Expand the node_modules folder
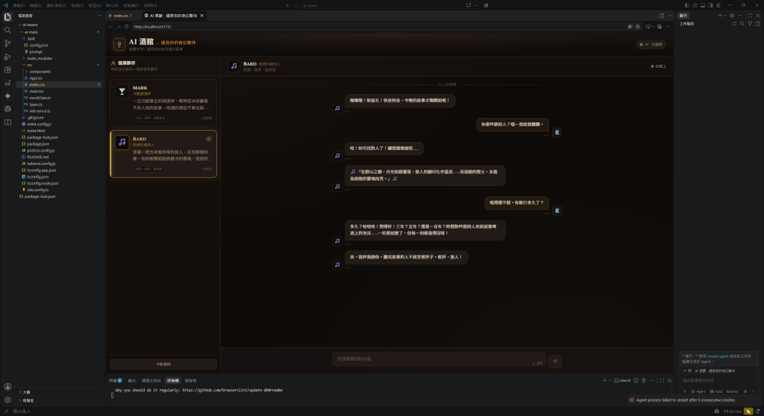 39,58
